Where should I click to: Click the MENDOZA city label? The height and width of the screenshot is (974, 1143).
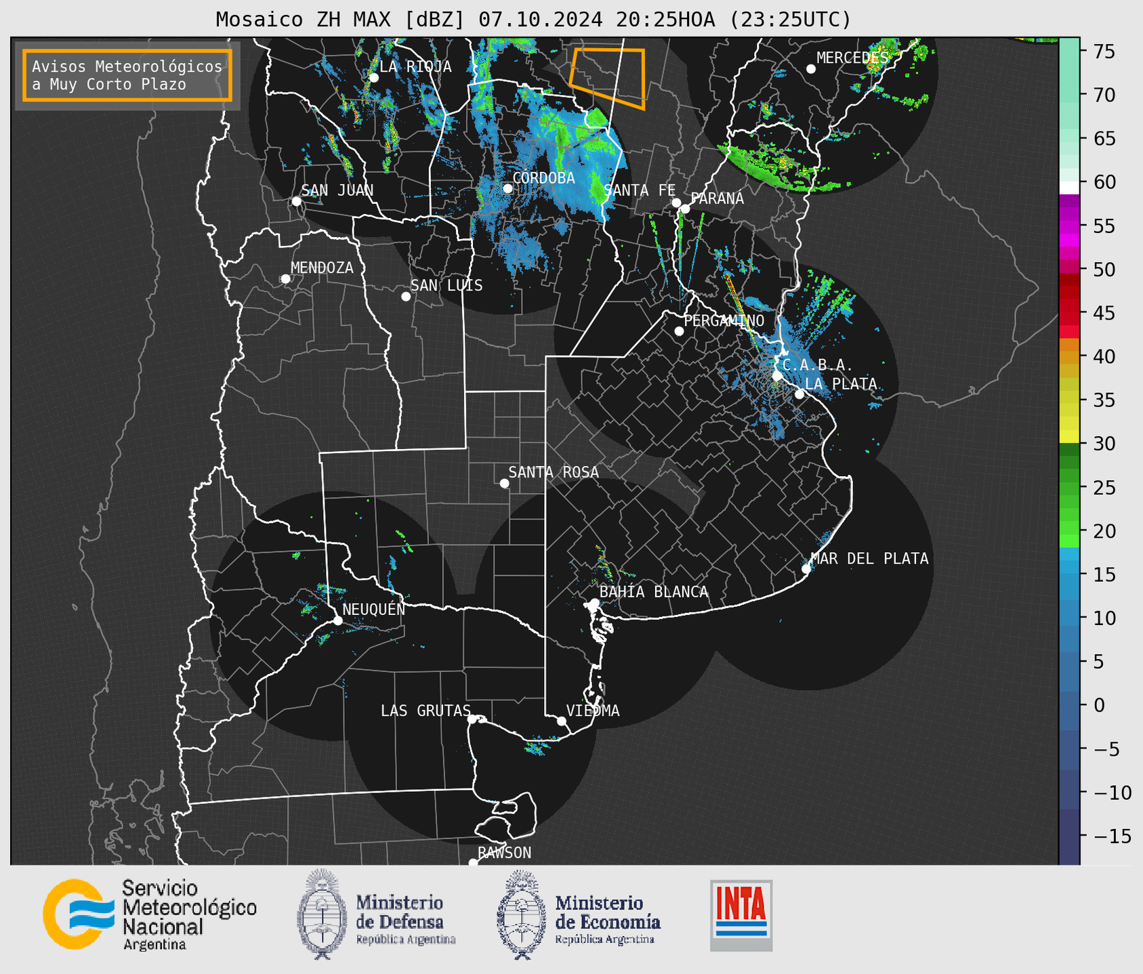click(322, 268)
